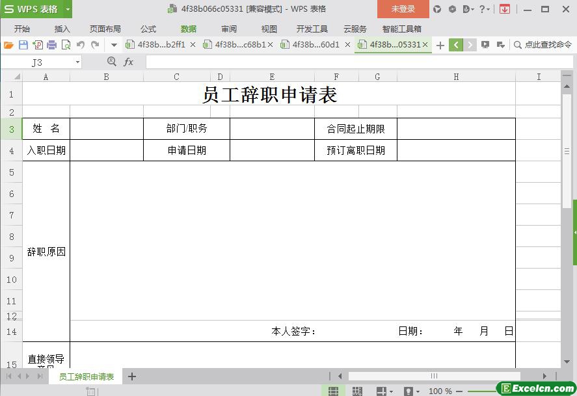Click the undo arrow icon
Image resolution: width=577 pixels, height=396 pixels.
pyautogui.click(x=81, y=45)
